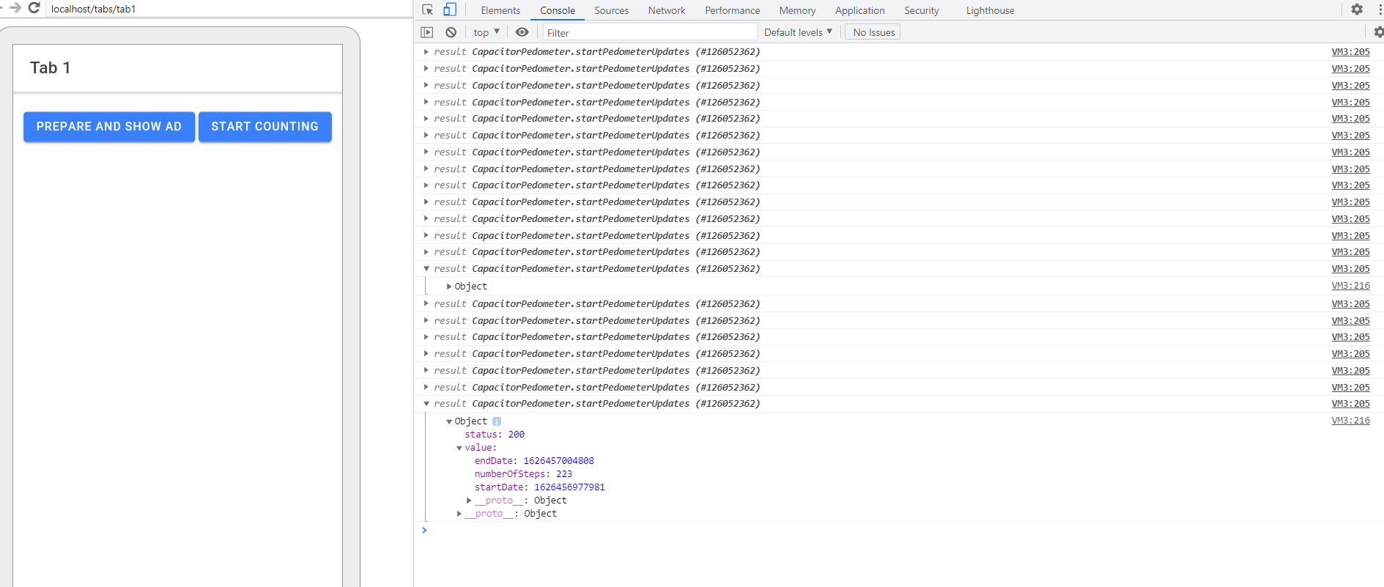The width and height of the screenshot is (1384, 587).
Task: Select the status value 200
Action: coord(517,435)
